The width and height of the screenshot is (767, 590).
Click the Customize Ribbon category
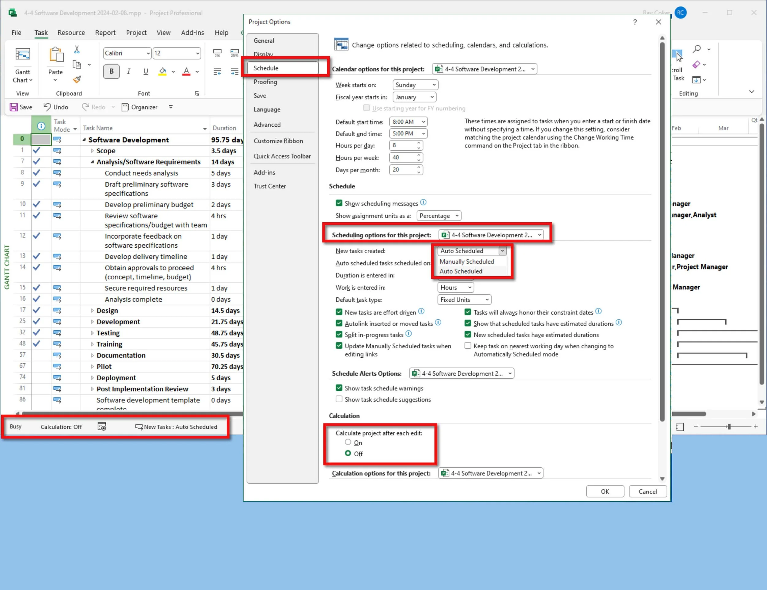pos(278,141)
